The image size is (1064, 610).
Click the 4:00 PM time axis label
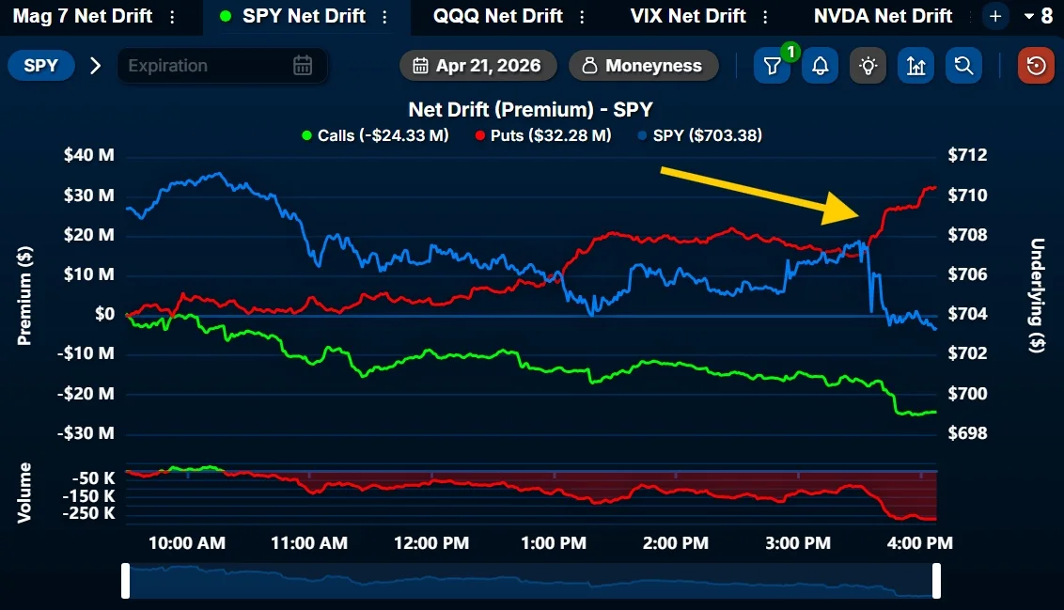919,543
